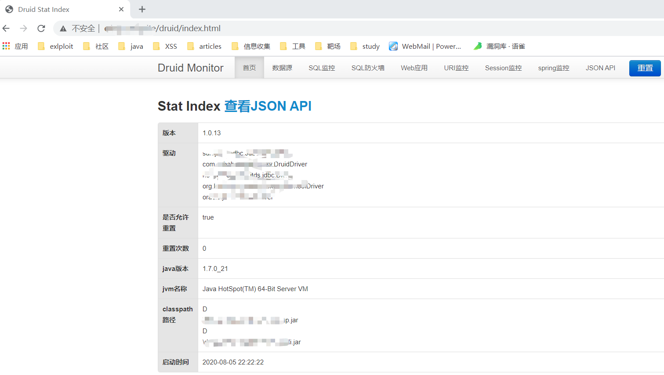
Task: Reload the page with refresh icon
Action: point(41,29)
